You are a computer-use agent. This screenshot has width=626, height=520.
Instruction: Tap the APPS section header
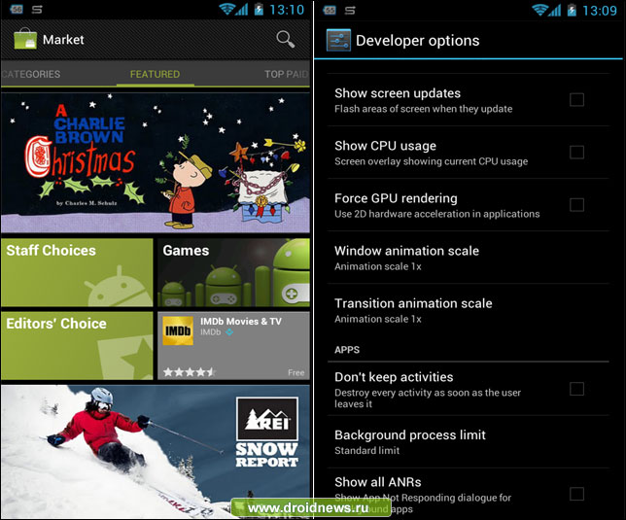[347, 350]
